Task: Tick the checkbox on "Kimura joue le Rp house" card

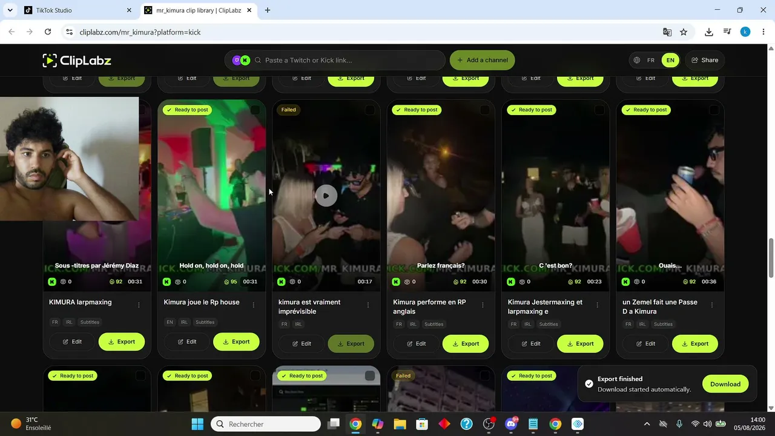Action: (255, 110)
